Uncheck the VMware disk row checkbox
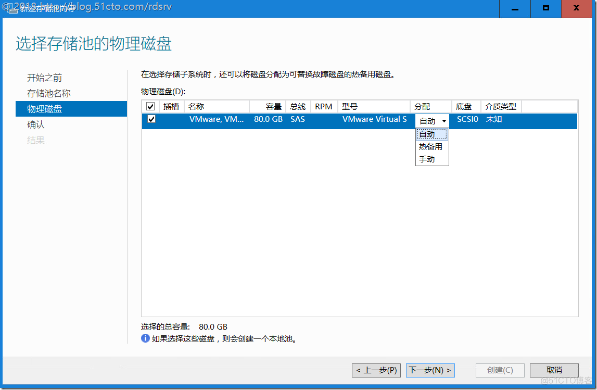597x390 pixels. pos(151,119)
